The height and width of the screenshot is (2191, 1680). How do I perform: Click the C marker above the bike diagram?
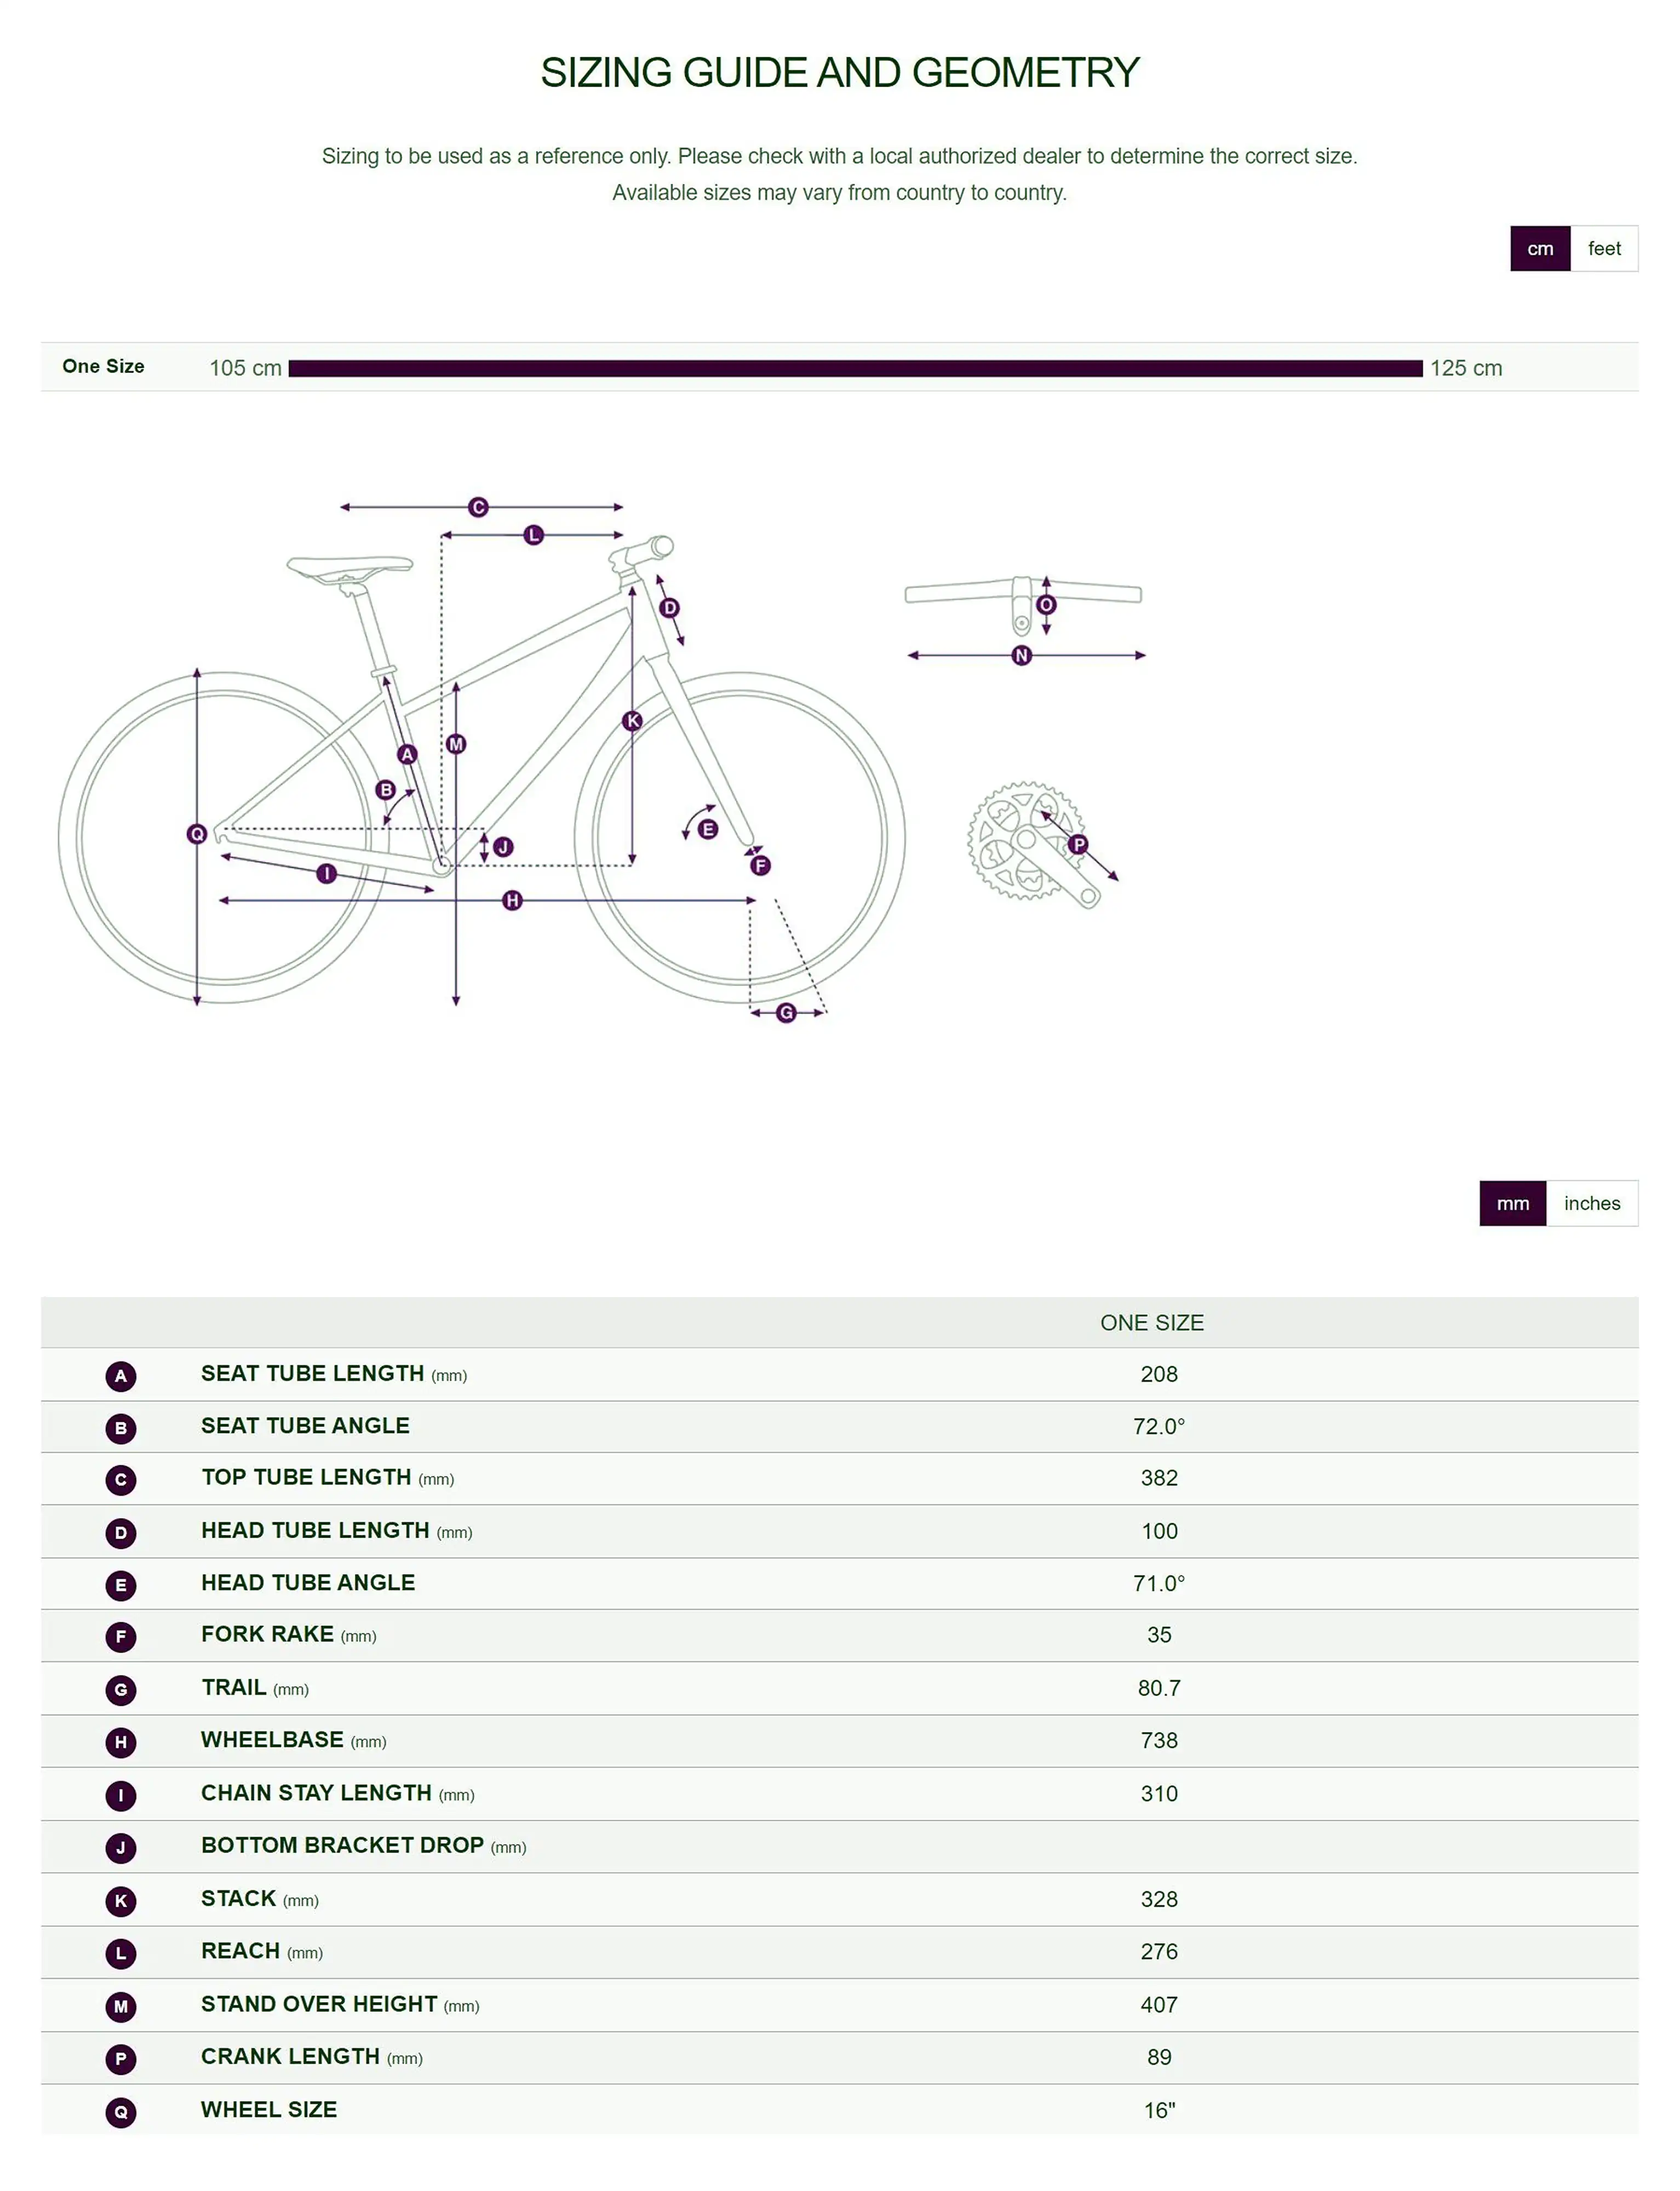tap(478, 507)
